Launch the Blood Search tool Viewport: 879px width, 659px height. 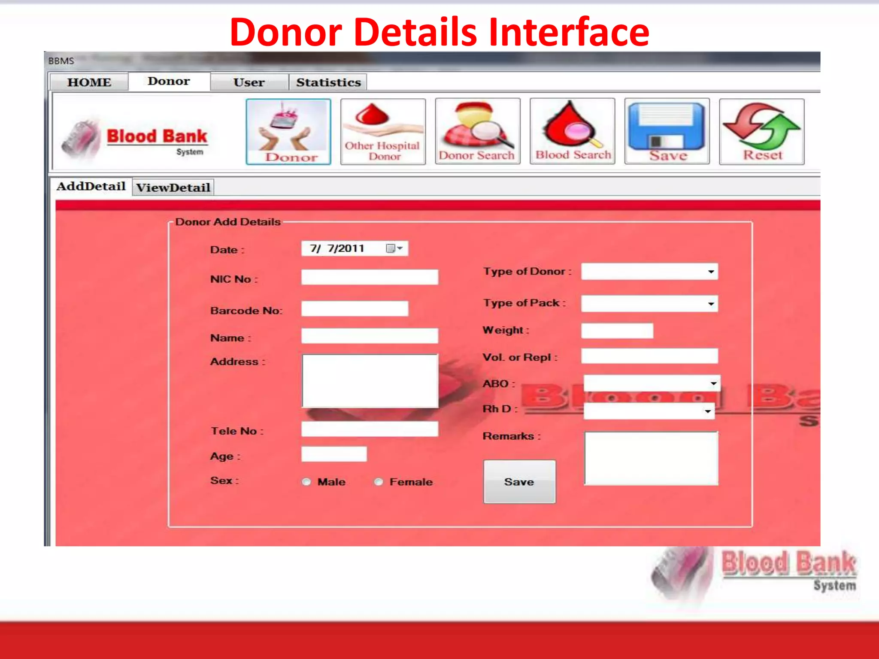pyautogui.click(x=573, y=131)
